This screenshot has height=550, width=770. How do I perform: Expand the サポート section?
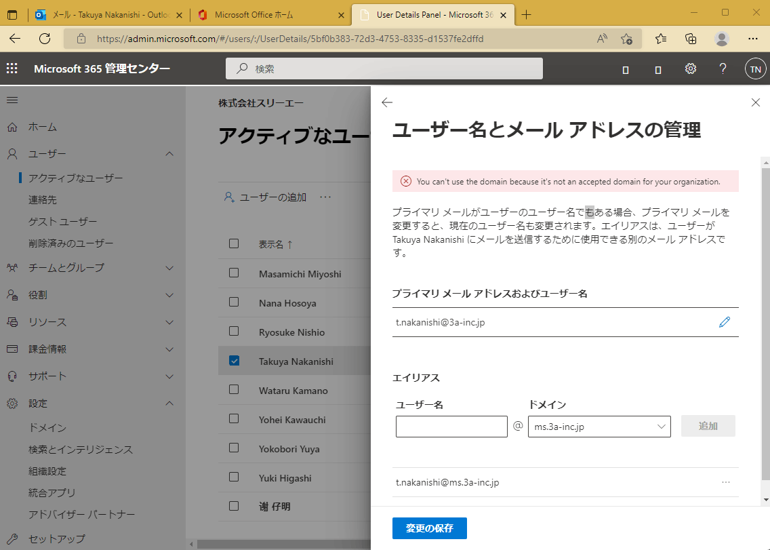click(x=169, y=376)
